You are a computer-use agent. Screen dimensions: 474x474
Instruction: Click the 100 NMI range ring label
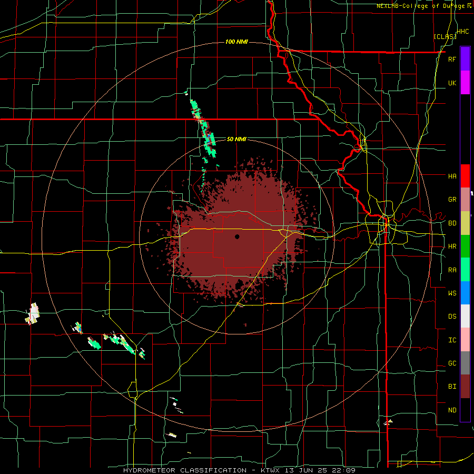click(x=236, y=42)
